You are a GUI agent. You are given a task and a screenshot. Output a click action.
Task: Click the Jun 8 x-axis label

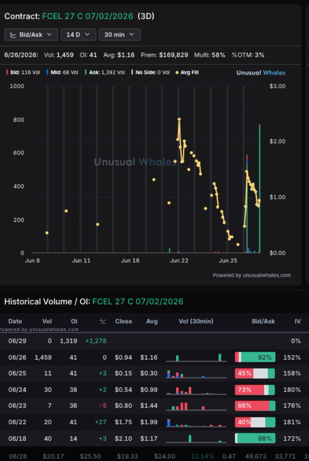coord(33,260)
